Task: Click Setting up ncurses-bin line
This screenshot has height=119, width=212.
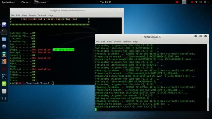Action: pyautogui.click(x=125, y=99)
